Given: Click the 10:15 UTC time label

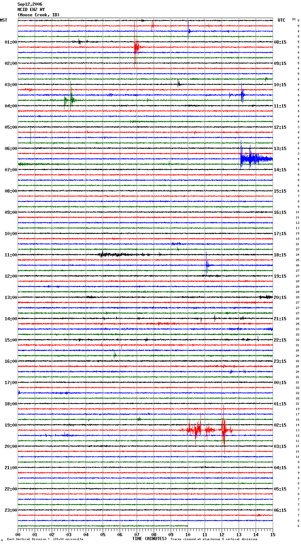Looking at the screenshot, I should click(280, 85).
